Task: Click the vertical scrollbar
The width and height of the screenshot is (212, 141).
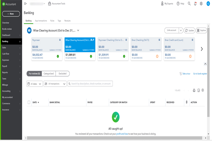Action: [208, 72]
